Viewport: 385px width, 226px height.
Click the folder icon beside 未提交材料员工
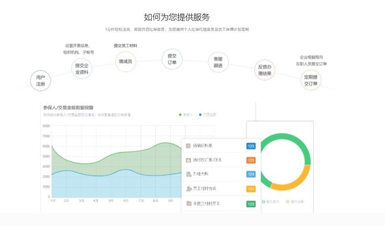tap(189, 203)
